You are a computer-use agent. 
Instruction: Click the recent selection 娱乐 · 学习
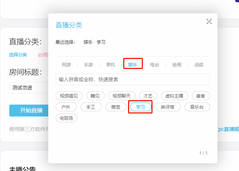94,42
